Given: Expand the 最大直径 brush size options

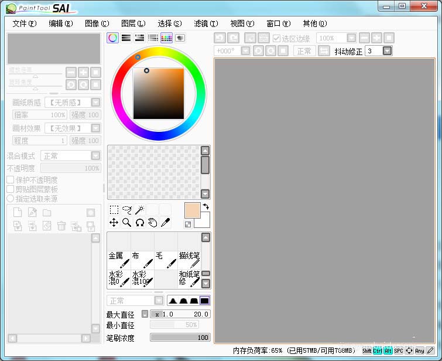Looking at the screenshot, I should (x=145, y=314).
